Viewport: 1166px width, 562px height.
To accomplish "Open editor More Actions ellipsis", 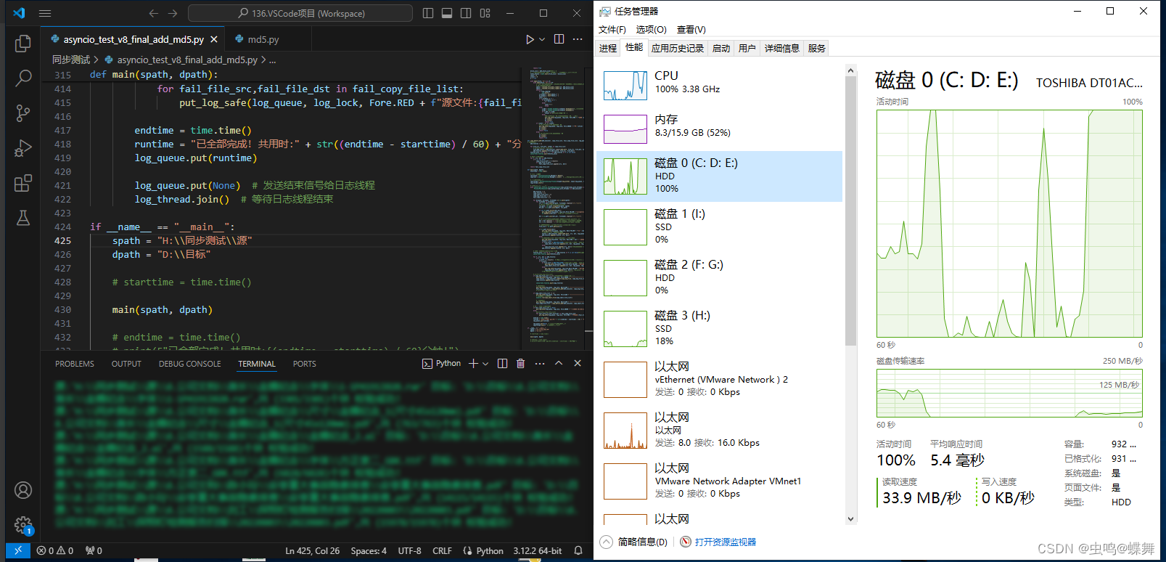I will [x=578, y=39].
